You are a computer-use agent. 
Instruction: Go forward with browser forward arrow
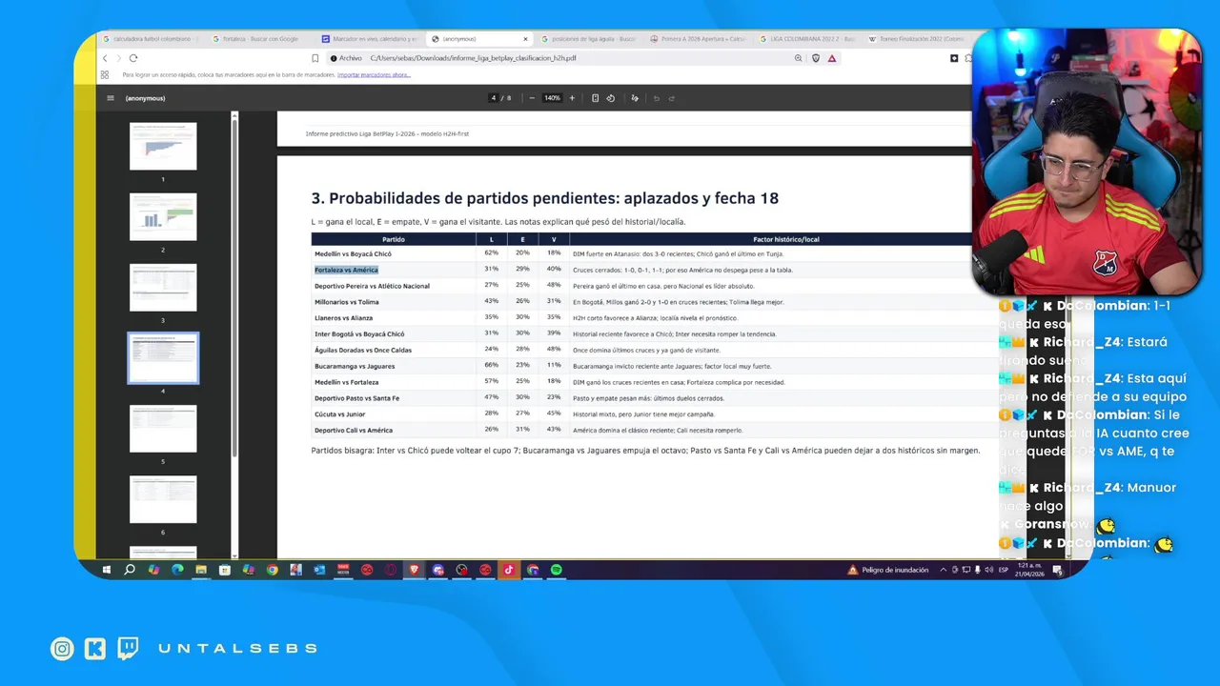(119, 58)
